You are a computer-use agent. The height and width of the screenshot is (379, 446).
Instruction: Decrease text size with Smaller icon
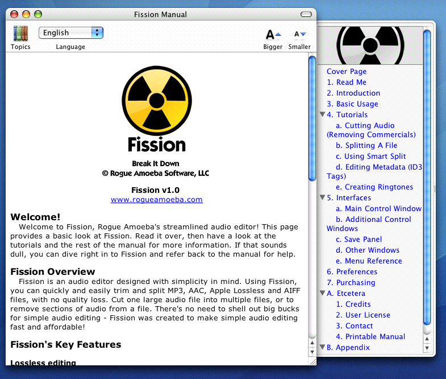click(300, 34)
